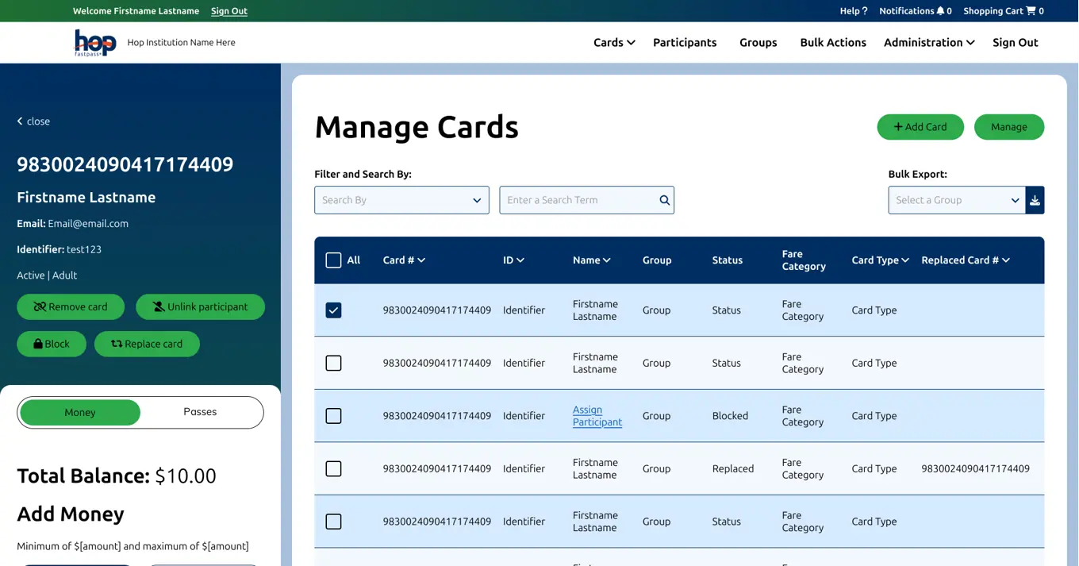This screenshot has width=1079, height=566.
Task: Click the Assign Participant link
Action: click(x=597, y=416)
